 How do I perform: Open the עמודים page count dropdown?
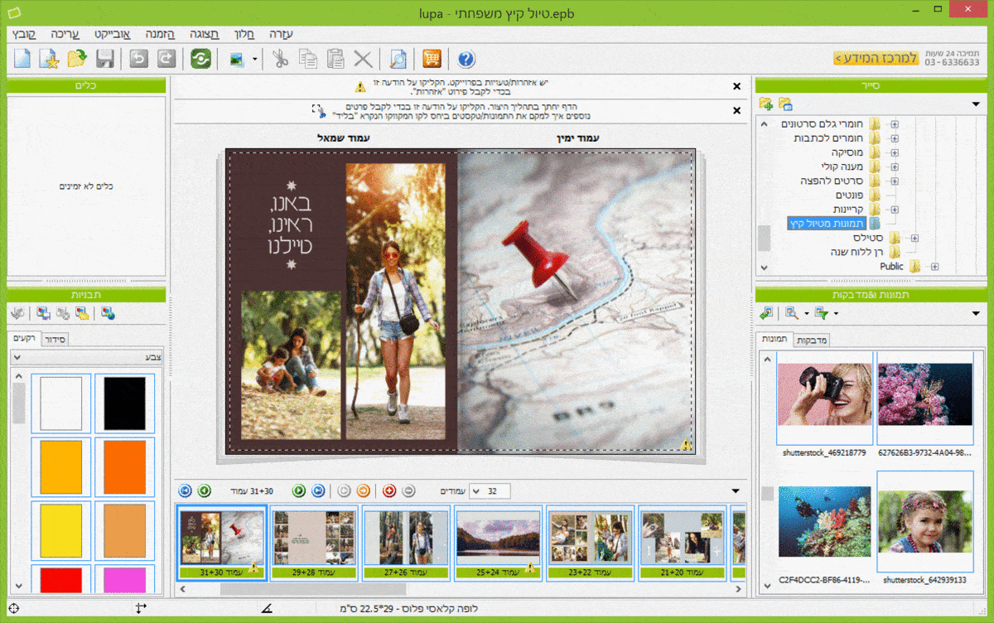[x=476, y=491]
